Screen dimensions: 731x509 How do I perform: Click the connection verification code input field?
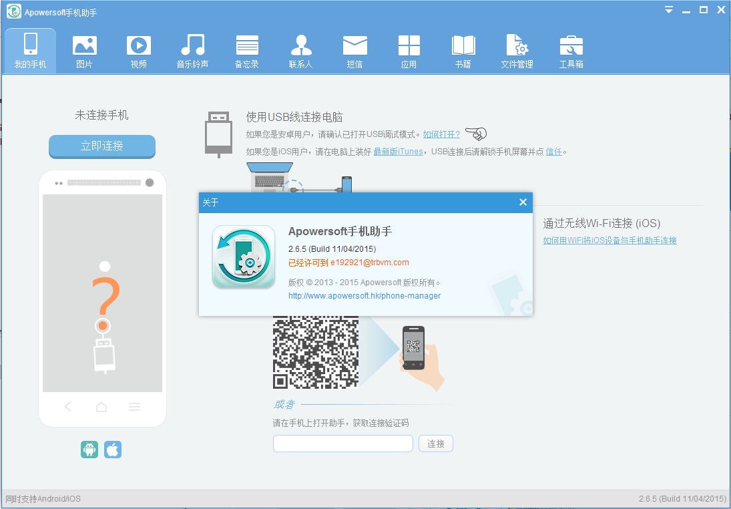[342, 444]
